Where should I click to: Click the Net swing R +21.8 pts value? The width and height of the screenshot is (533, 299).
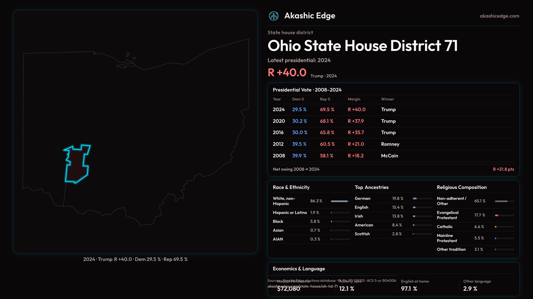[503, 169]
